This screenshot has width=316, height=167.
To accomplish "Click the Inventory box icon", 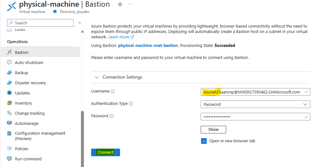I will pyautogui.click(x=10, y=103).
